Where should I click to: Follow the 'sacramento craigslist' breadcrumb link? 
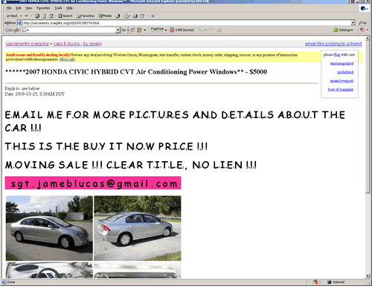coord(28,44)
